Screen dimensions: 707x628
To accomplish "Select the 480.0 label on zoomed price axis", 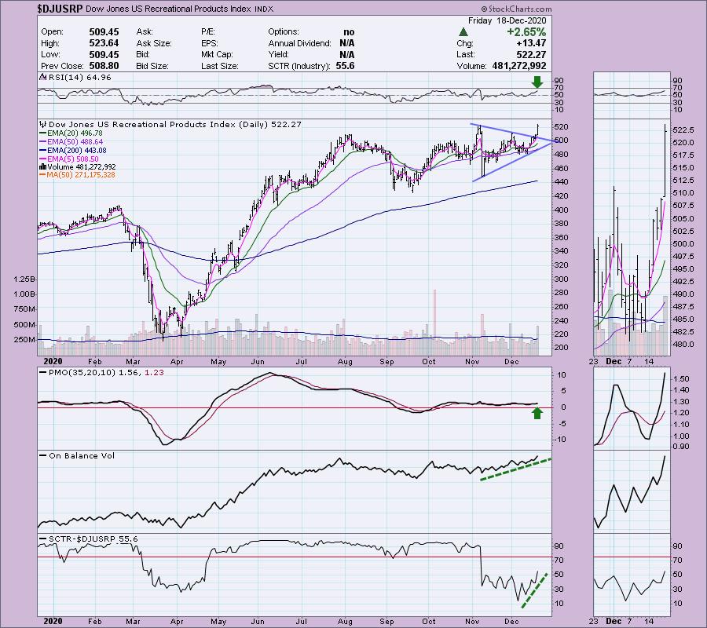I will click(x=683, y=344).
